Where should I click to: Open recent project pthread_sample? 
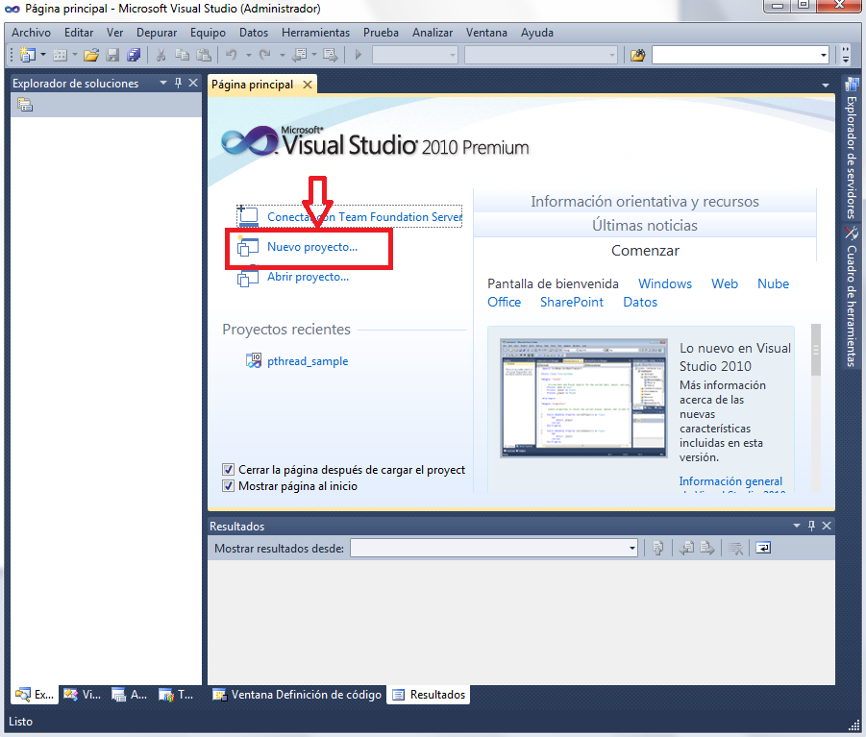point(308,361)
